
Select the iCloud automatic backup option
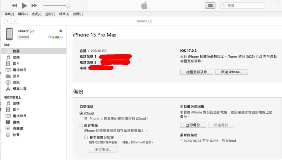(81, 113)
